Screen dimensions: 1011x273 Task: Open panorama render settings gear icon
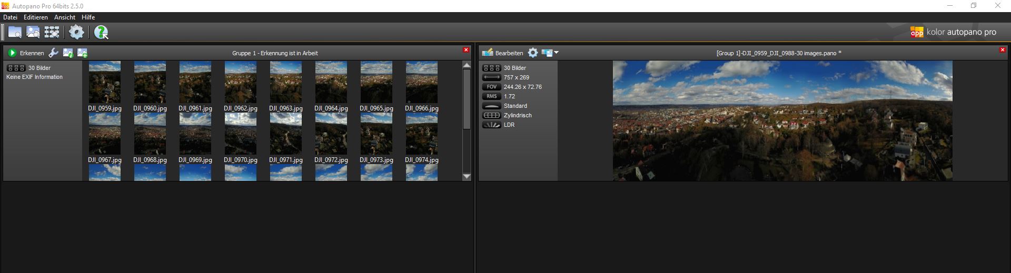point(533,53)
